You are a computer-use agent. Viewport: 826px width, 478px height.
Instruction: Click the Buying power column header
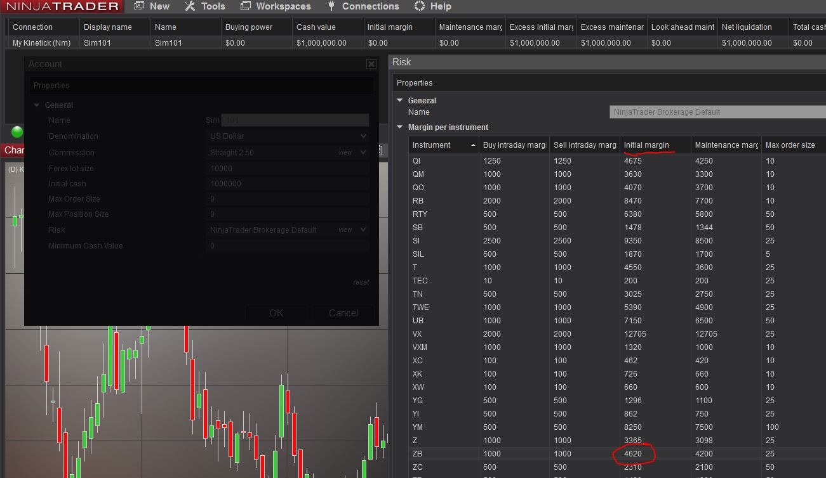click(x=256, y=27)
